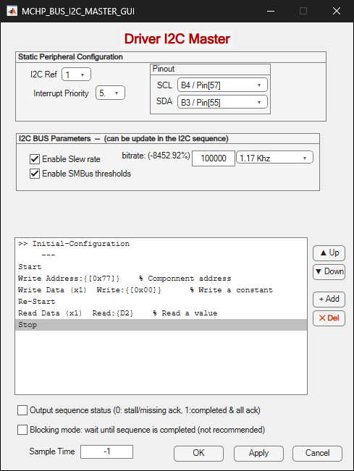Image resolution: width=354 pixels, height=471 pixels.
Task: Open the I2C Ref dropdown
Action: (76, 75)
